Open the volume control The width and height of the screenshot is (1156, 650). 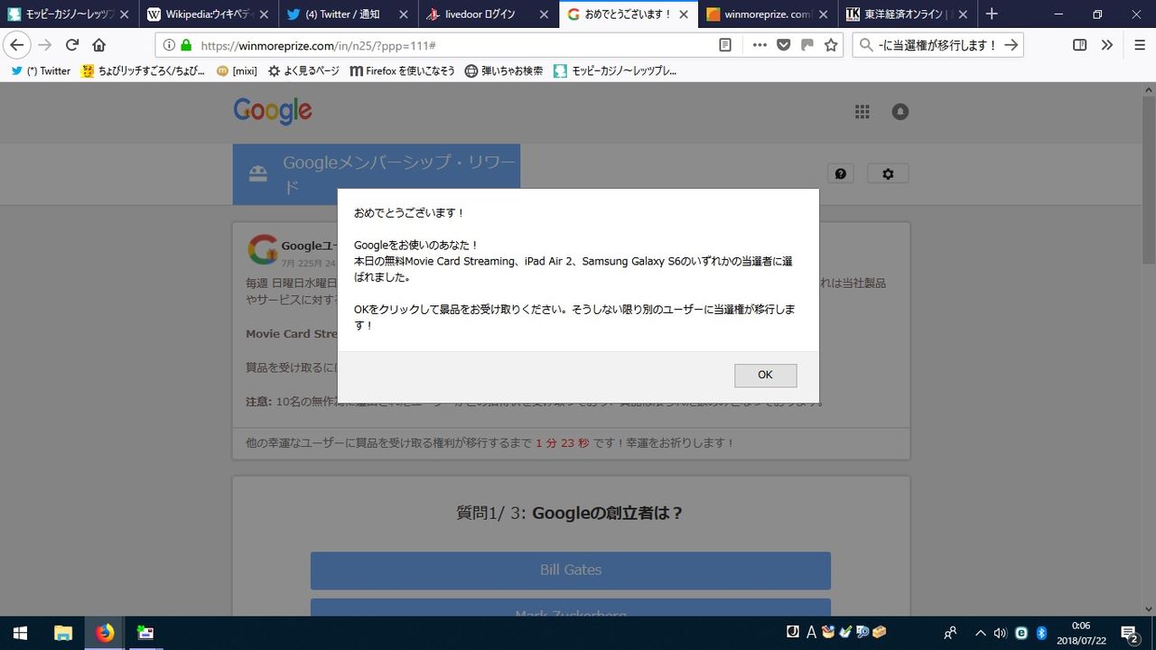[1001, 633]
